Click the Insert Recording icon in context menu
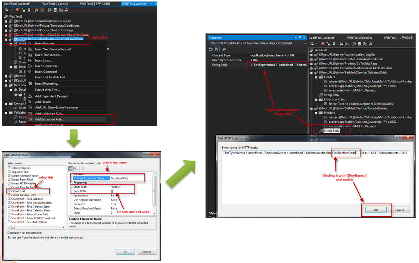 click(30, 84)
